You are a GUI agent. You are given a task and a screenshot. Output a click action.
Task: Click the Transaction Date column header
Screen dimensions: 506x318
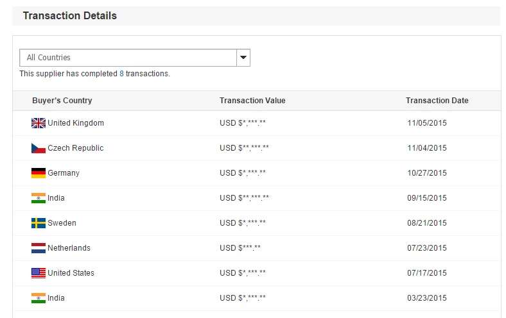[437, 101]
